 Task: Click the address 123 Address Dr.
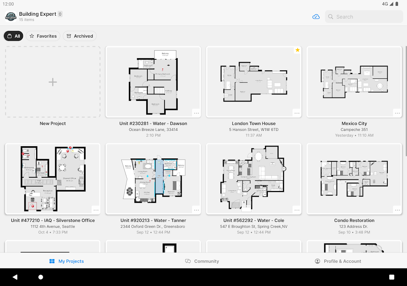pyautogui.click(x=353, y=226)
